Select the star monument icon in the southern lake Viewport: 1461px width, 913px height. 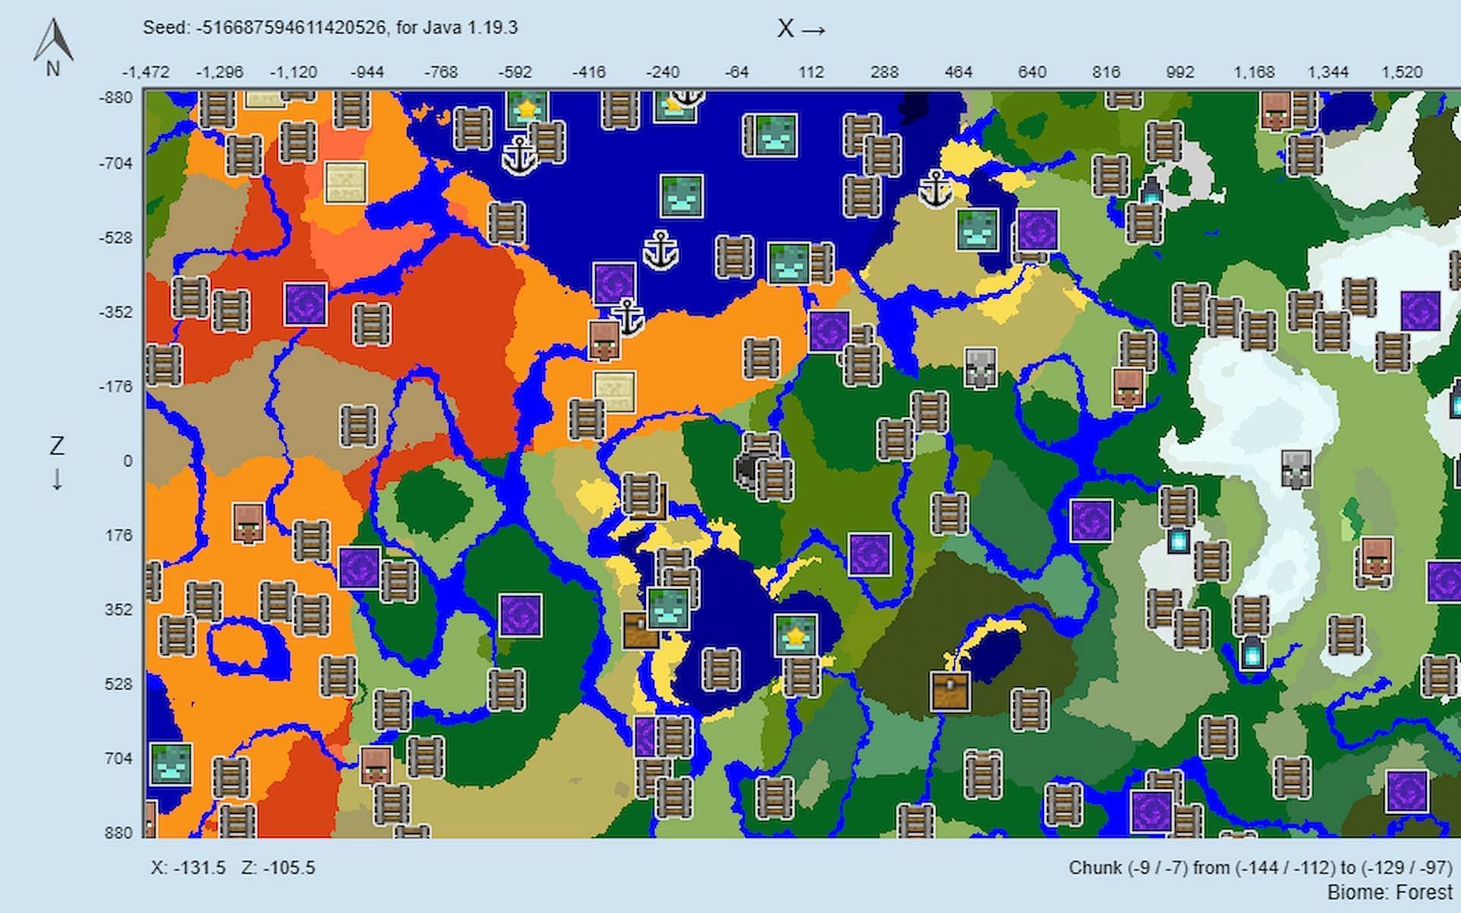pos(796,636)
